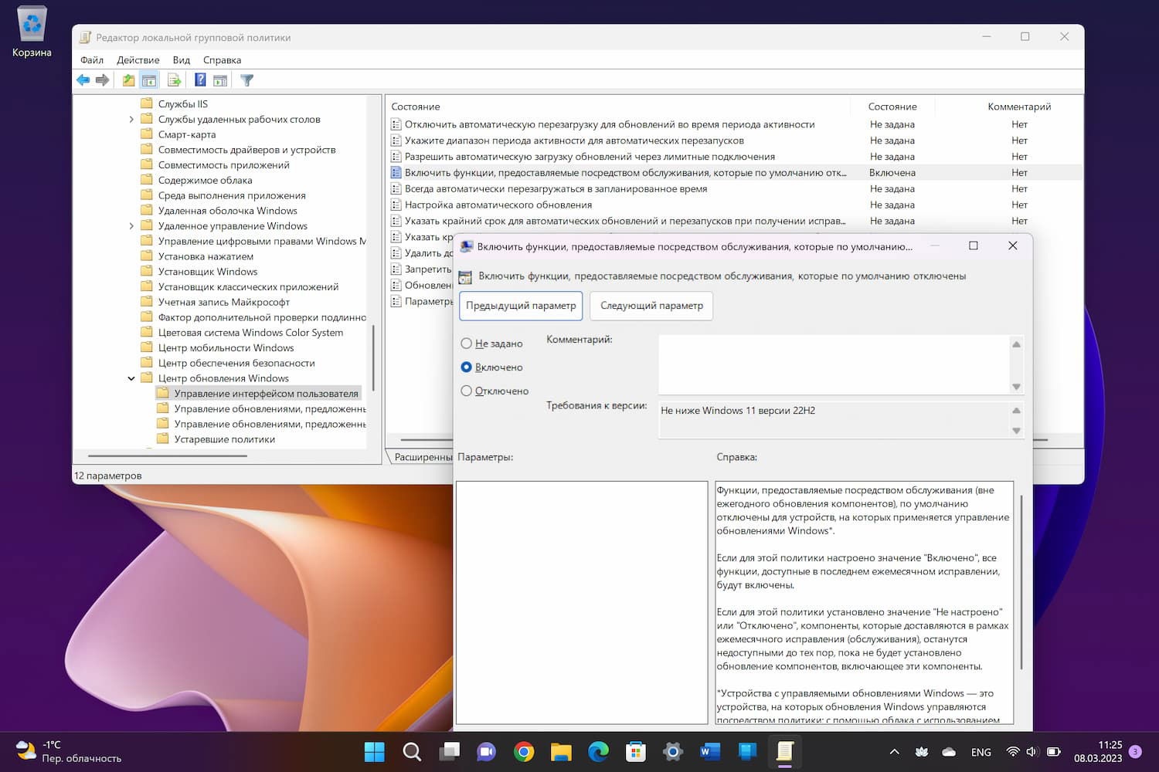Click the down arrow of the comment box
Image resolution: width=1159 pixels, height=772 pixels.
(x=1016, y=387)
